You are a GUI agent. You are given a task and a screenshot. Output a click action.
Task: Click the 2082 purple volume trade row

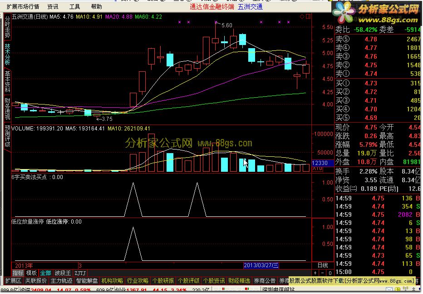coord(378,214)
